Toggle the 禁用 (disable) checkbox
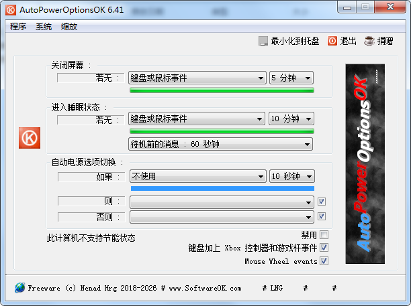Screen dimensions: 411x306 coord(324,235)
